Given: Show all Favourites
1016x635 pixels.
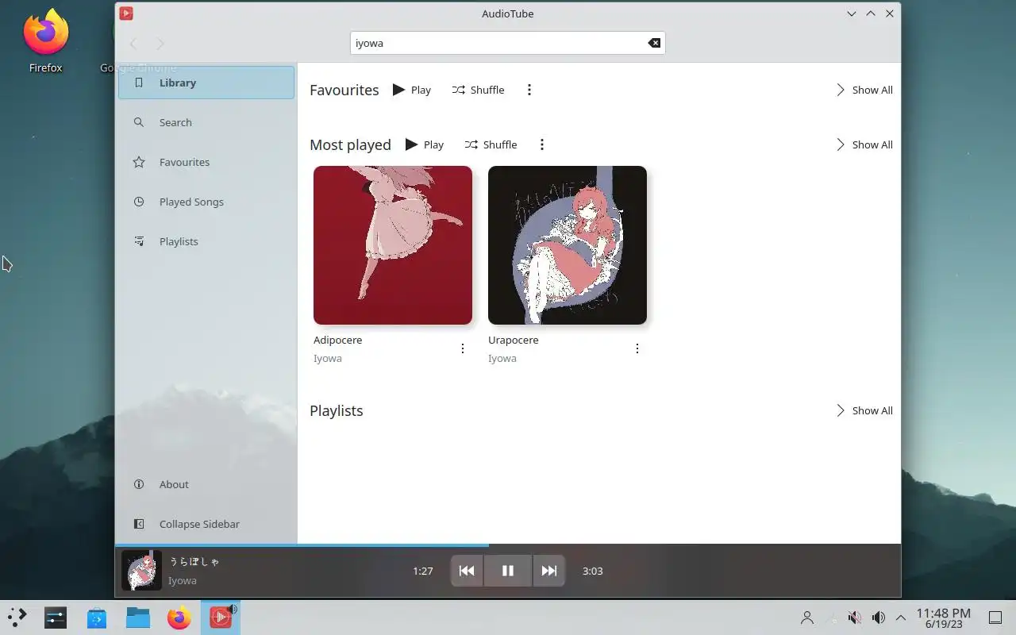Looking at the screenshot, I should point(864,90).
